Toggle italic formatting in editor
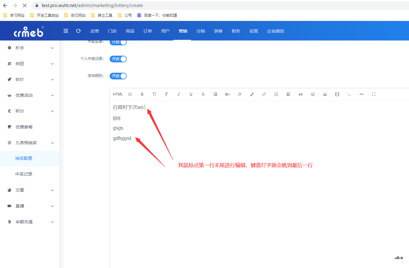Viewport: 409px width, 268px height. click(179, 94)
